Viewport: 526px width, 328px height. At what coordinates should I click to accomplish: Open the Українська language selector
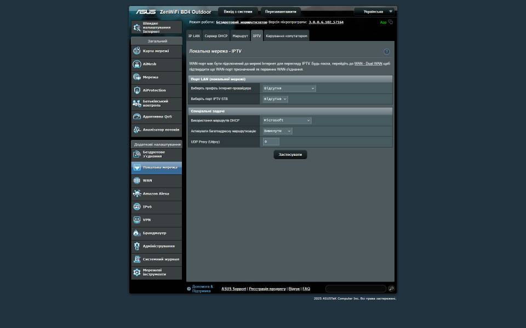374,11
